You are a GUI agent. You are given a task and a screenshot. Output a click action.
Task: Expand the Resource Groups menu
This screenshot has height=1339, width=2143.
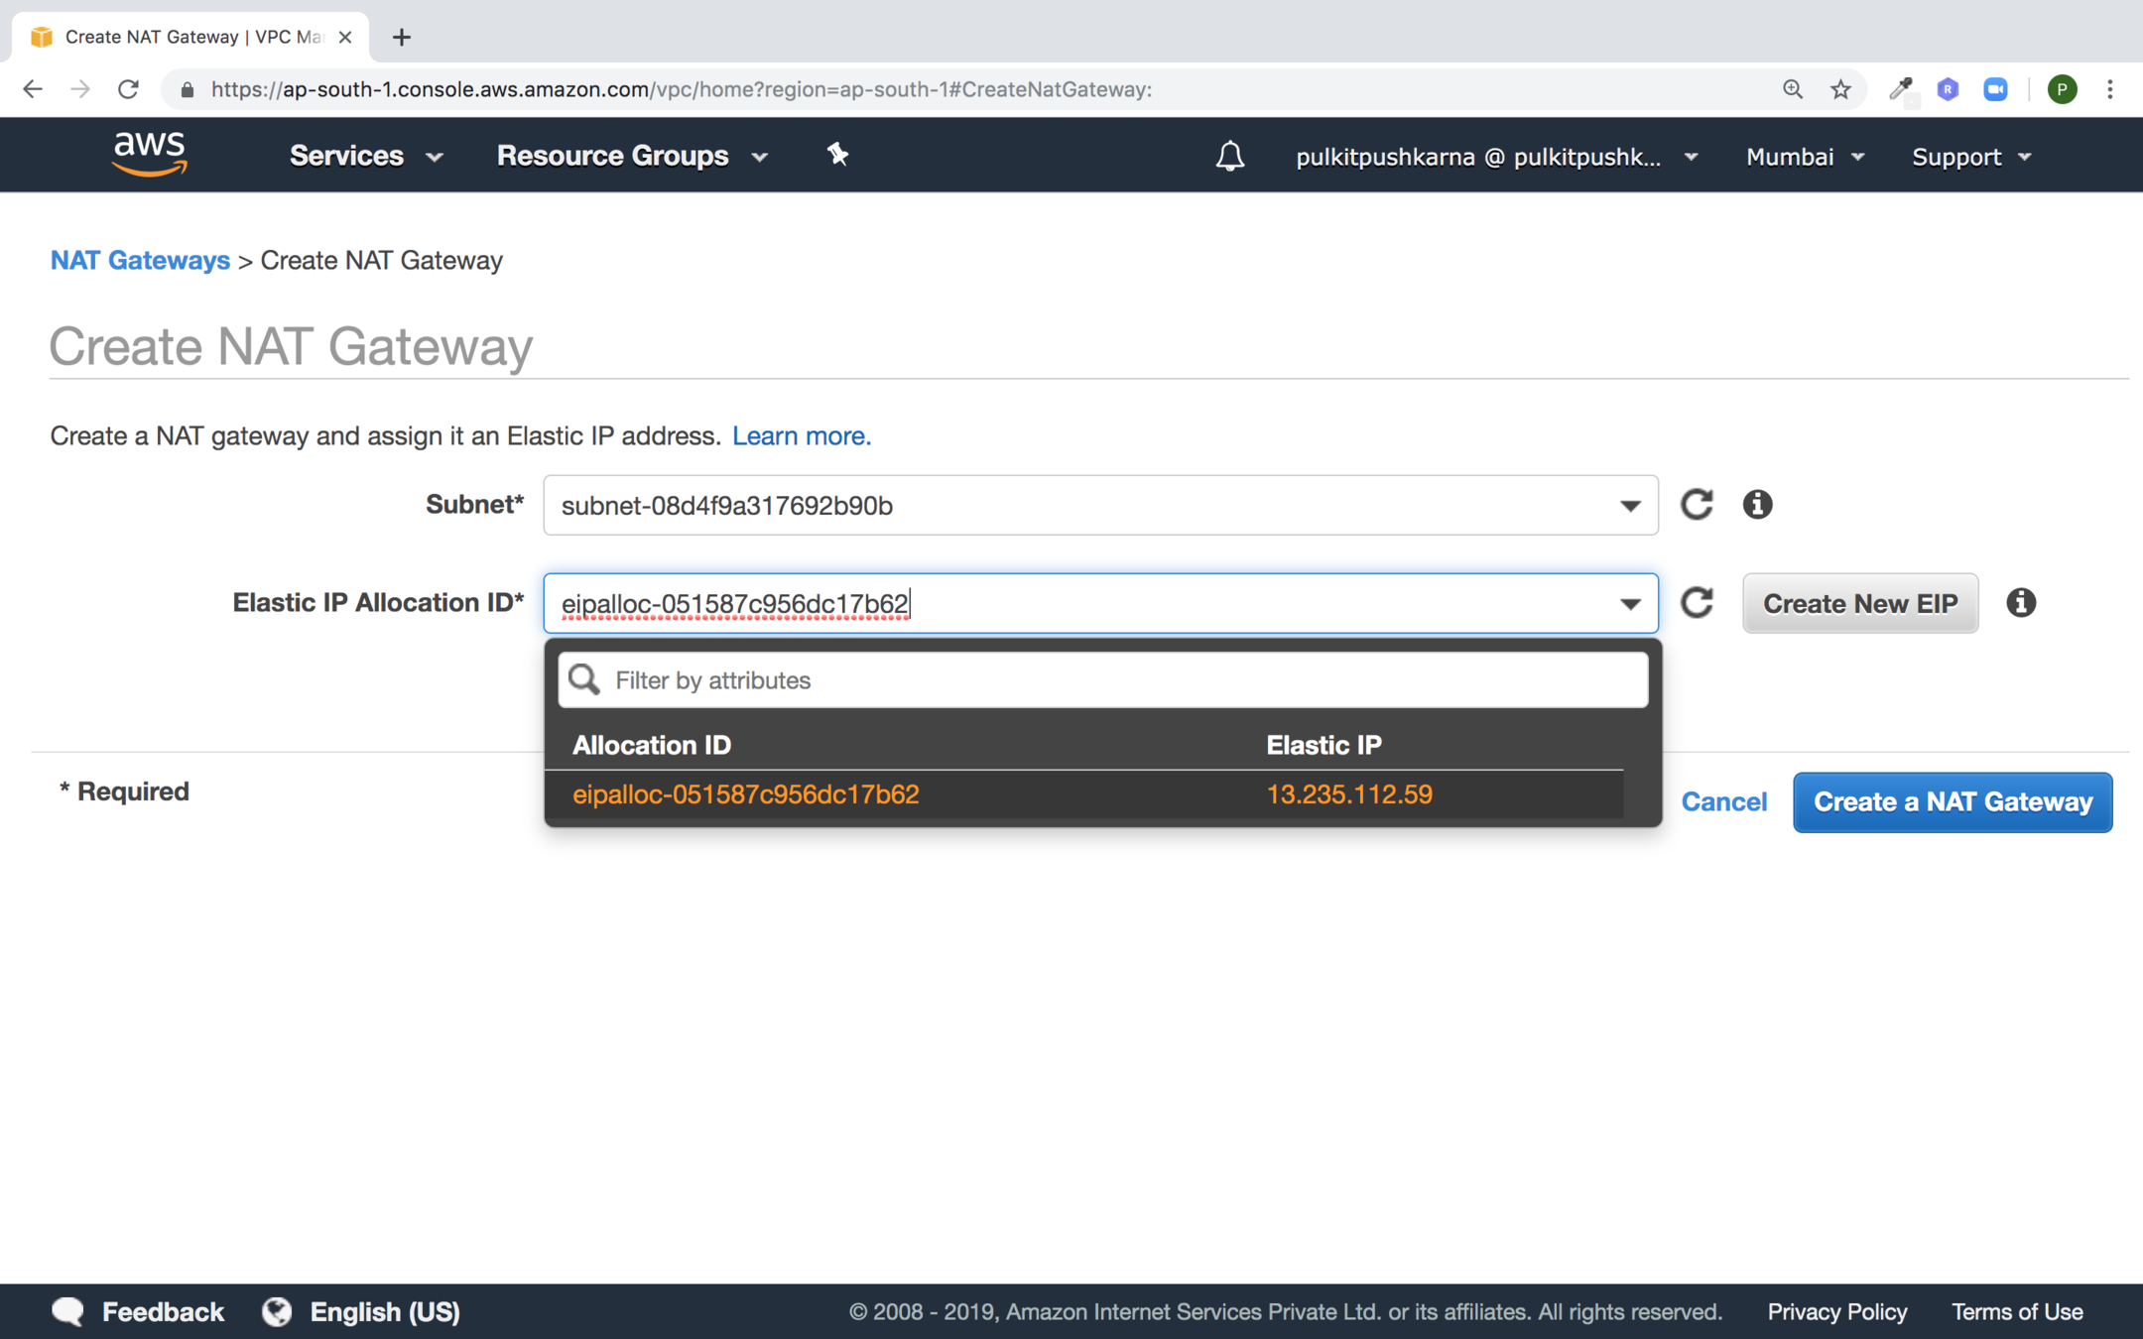[633, 156]
